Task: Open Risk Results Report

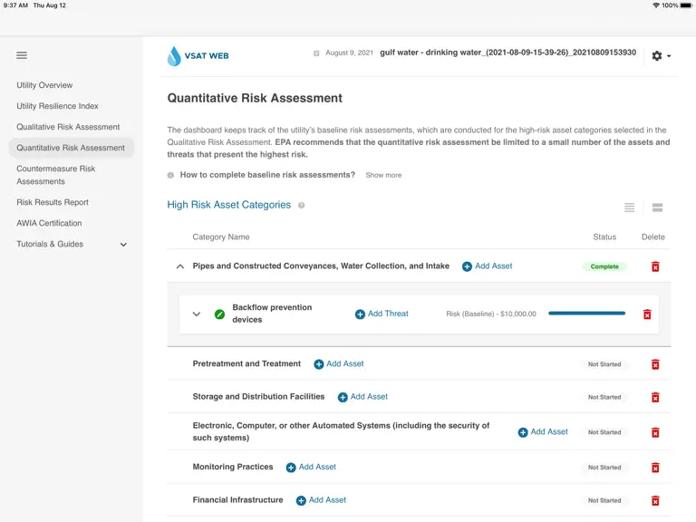Action: 53,202
